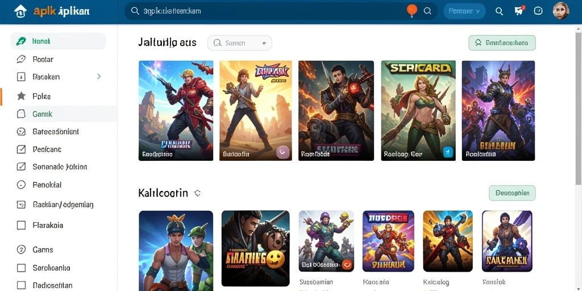The width and height of the screenshot is (582, 291).
Task: Click the orange pin marker in search bar
Action: tap(412, 10)
